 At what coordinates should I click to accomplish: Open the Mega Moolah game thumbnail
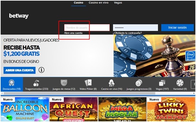tap(122, 109)
